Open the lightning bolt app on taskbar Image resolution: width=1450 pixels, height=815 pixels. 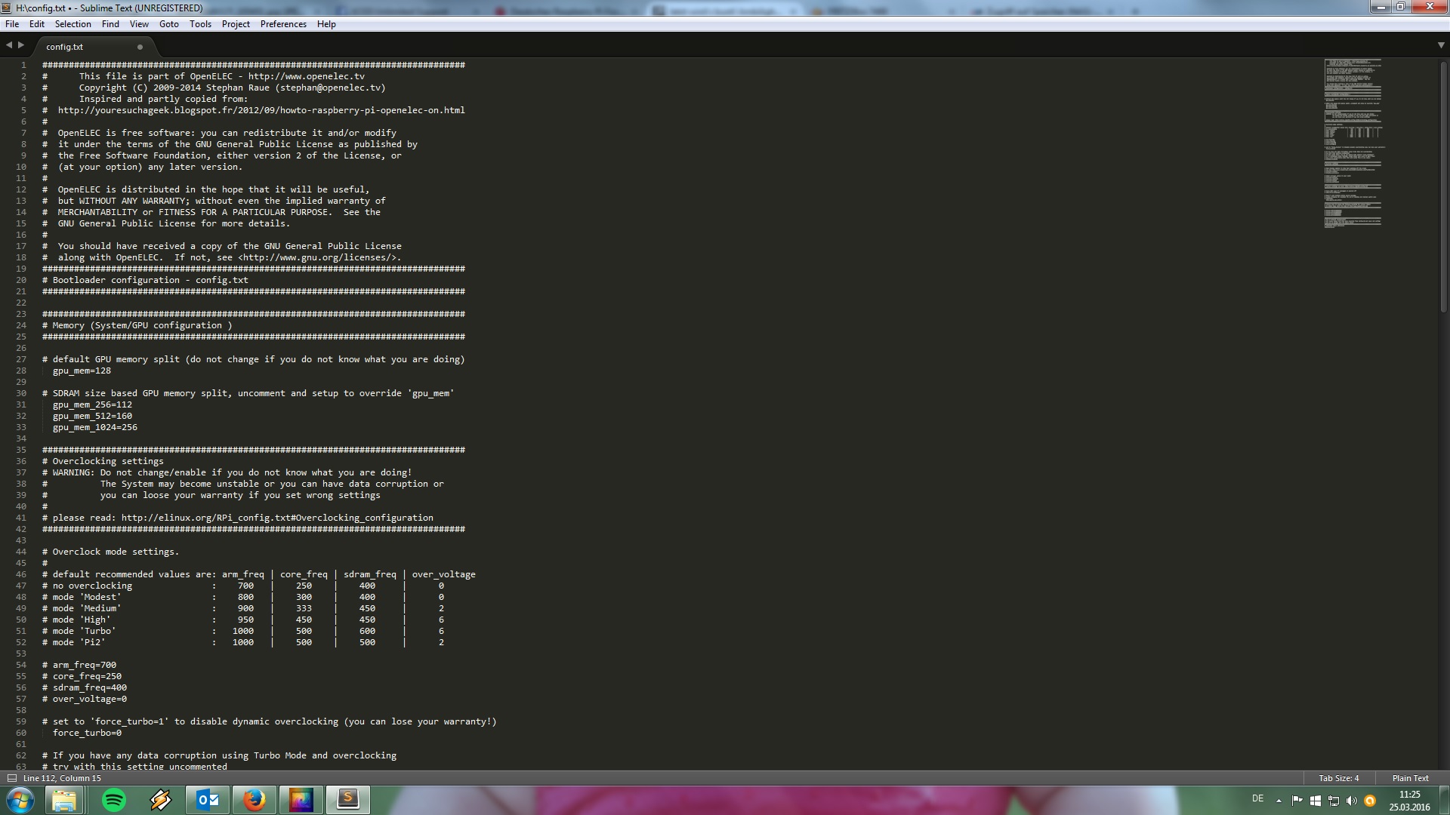(x=161, y=800)
